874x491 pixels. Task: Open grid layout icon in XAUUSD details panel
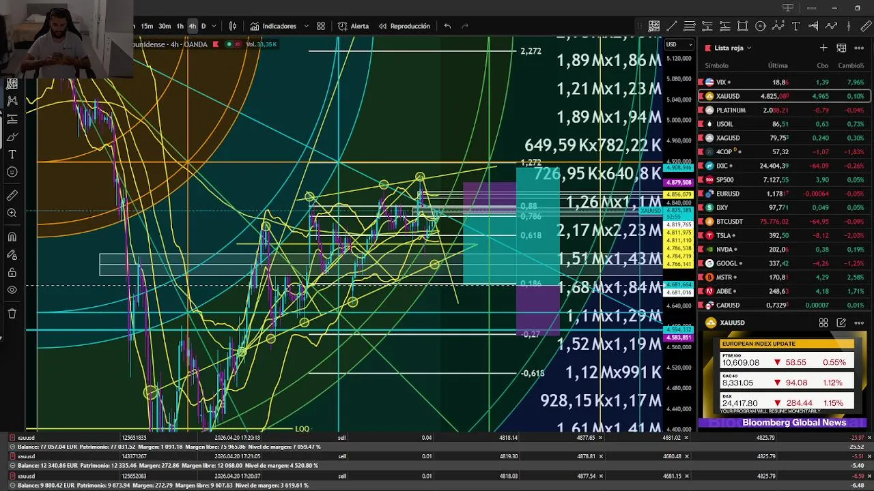[x=823, y=323]
